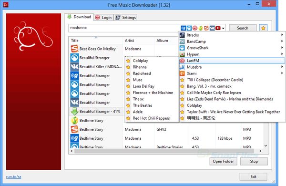Choose Florence + the Machine from submenu
This screenshot has width=286, height=186.
tap(152, 93)
